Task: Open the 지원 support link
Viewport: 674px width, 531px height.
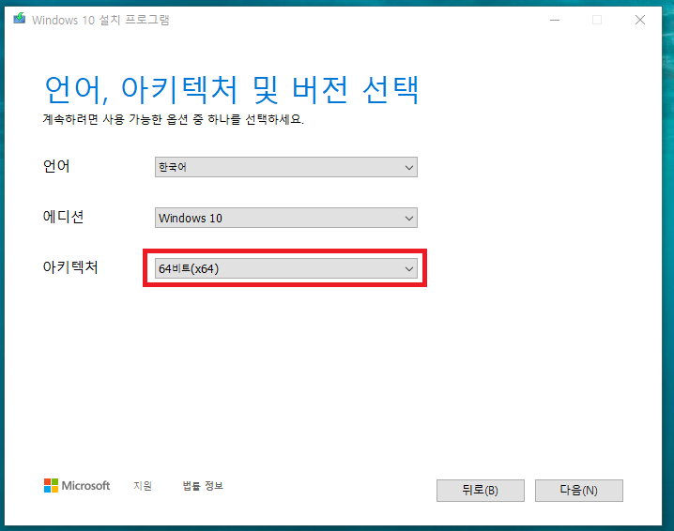Action: click(143, 486)
